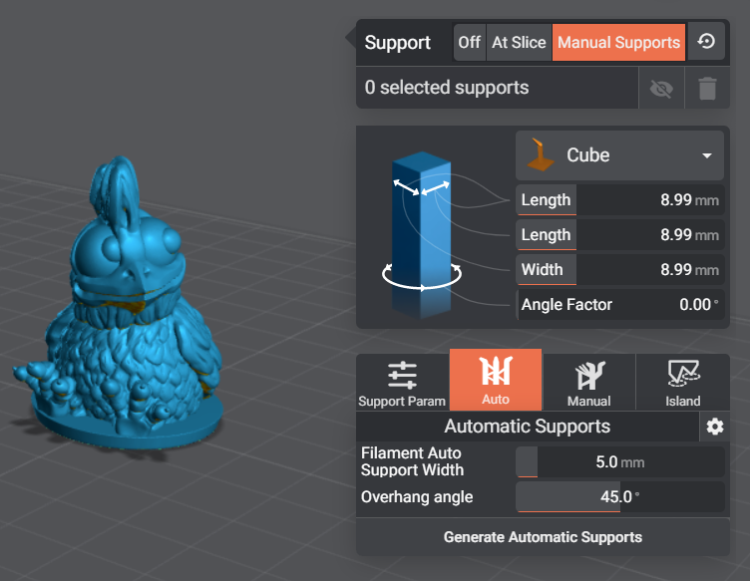Viewport: 750px width, 581px height.
Task: Select the Island supports tab
Action: click(x=683, y=382)
